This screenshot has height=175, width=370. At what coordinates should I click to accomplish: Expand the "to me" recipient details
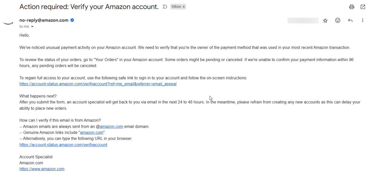click(32, 27)
